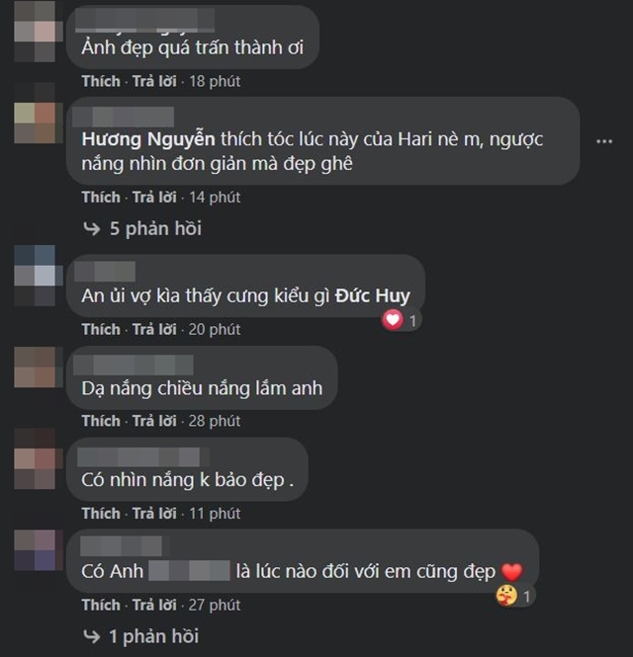
Task: Open the tagged Hương Nguyễn profile link
Action: click(148, 139)
